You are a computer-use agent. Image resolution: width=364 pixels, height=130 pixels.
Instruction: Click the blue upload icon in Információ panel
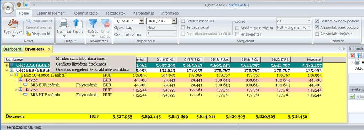tap(359, 56)
